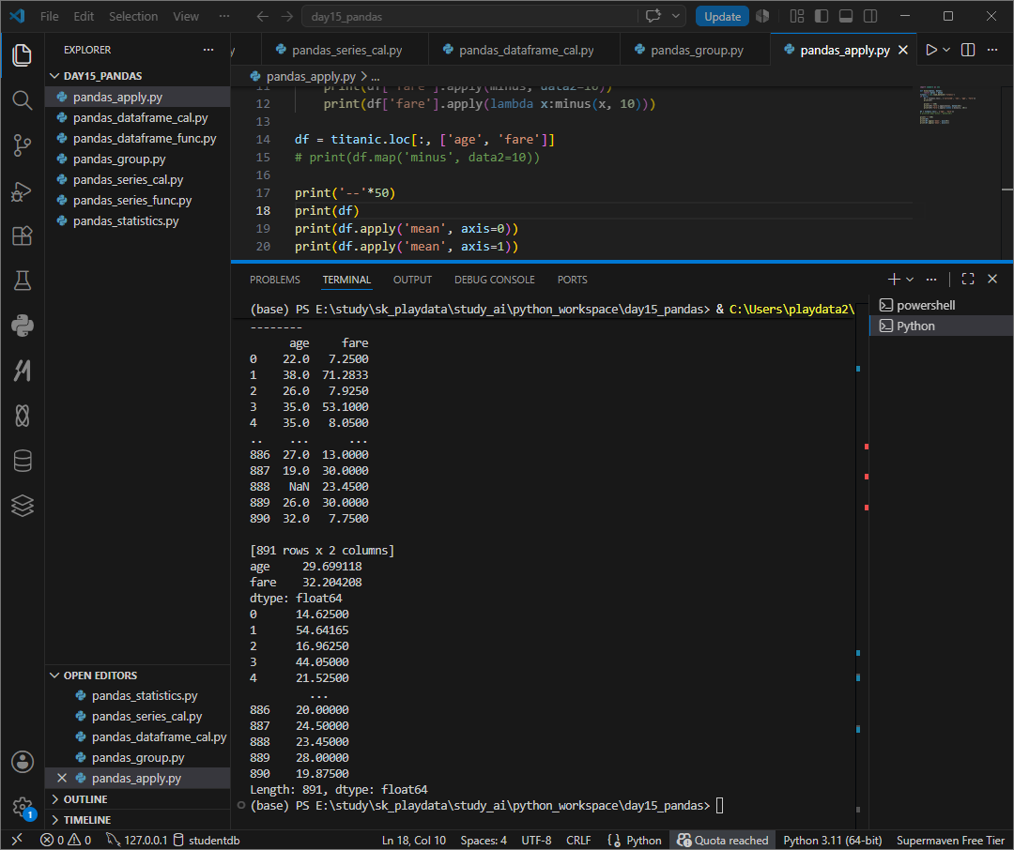Image resolution: width=1014 pixels, height=850 pixels.
Task: Split the editor right
Action: (968, 50)
